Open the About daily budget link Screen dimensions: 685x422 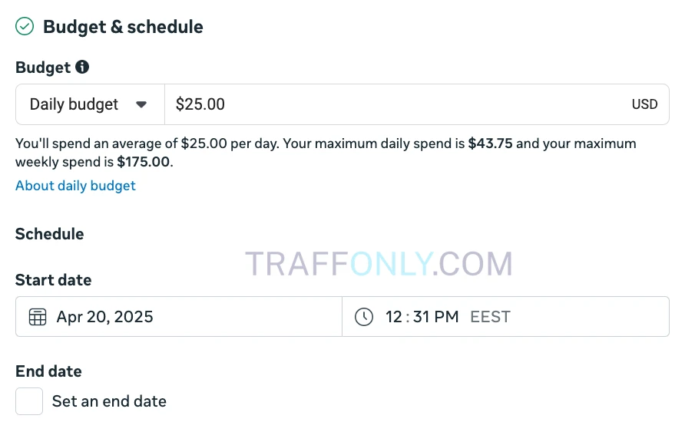[x=75, y=186]
